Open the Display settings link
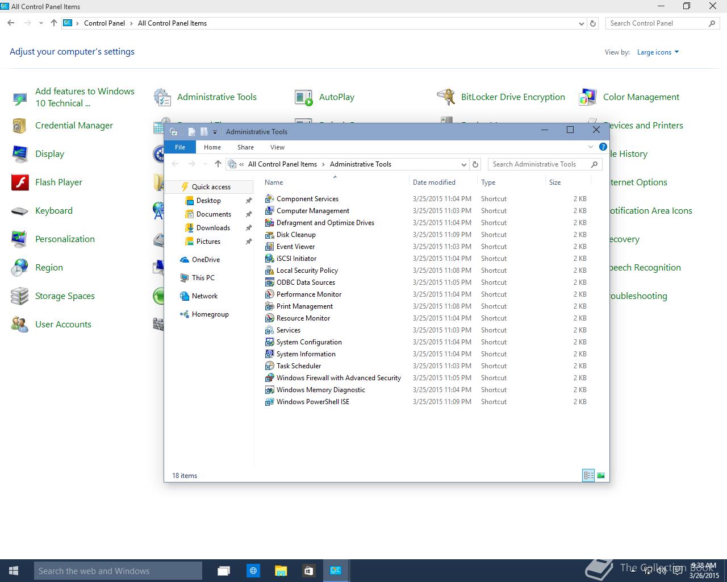 [49, 154]
